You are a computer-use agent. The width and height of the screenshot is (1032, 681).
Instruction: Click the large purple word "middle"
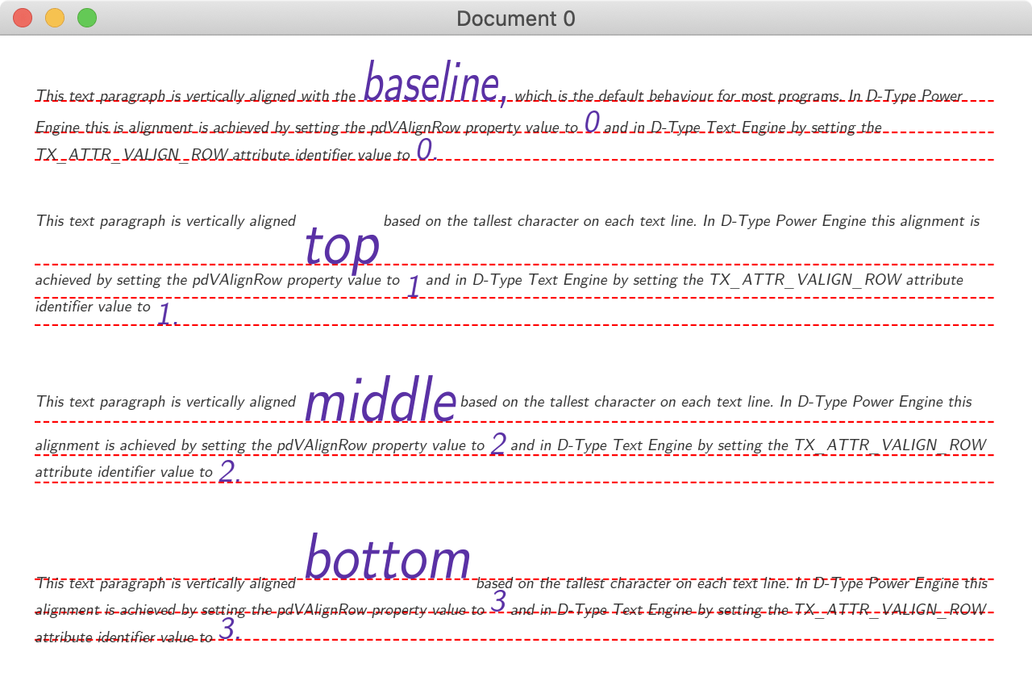click(x=381, y=399)
